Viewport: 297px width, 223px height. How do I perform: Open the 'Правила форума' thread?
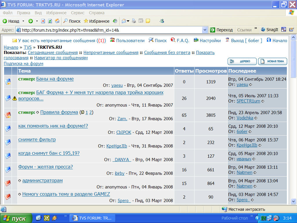click(x=59, y=112)
